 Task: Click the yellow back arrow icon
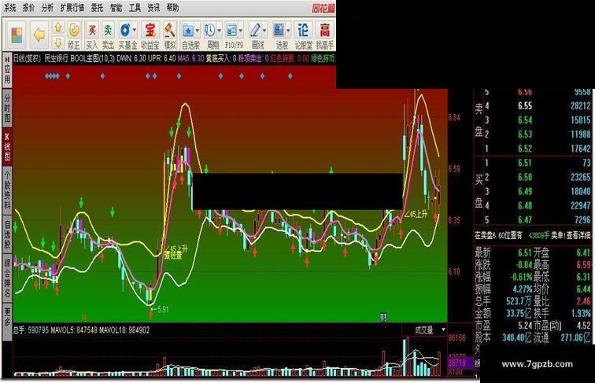tap(39, 35)
